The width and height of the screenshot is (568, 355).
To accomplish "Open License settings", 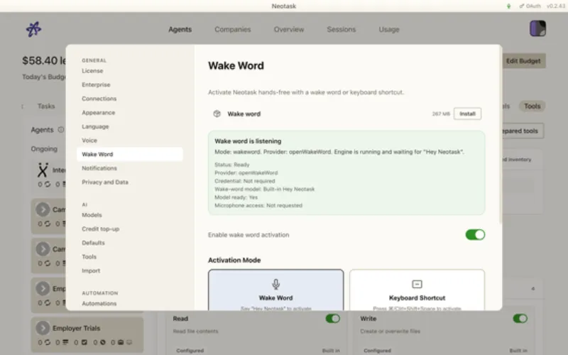I will click(x=92, y=70).
